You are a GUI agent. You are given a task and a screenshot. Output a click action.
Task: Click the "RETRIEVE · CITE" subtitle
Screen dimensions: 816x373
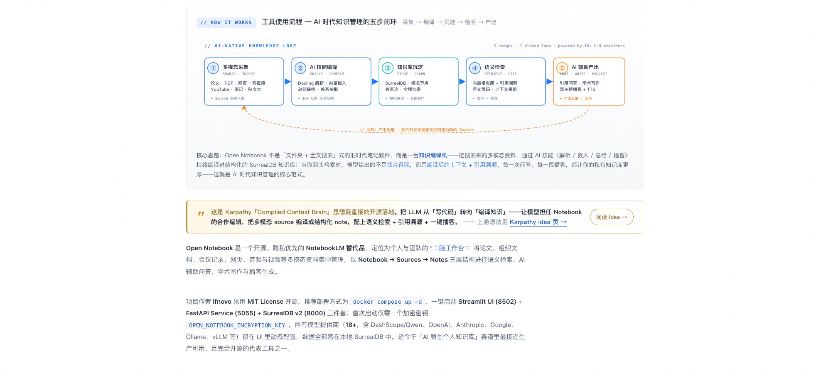pyautogui.click(x=501, y=74)
